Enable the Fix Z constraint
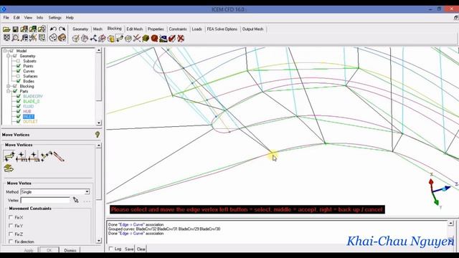 [11, 234]
